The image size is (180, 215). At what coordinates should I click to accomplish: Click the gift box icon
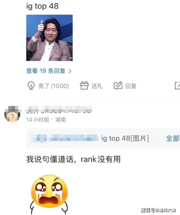click(84, 85)
